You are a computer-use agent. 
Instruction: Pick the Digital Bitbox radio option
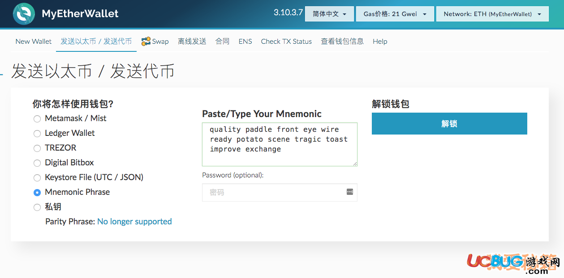pos(37,163)
